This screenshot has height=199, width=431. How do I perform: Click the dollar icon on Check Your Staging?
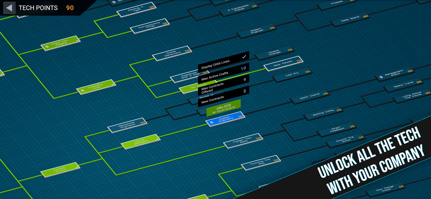click(x=47, y=47)
